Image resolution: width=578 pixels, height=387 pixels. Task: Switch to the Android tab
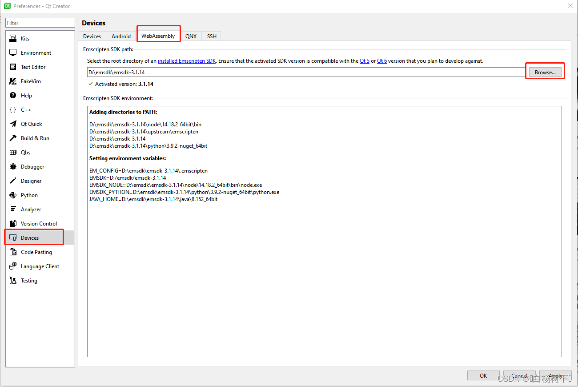(x=120, y=36)
